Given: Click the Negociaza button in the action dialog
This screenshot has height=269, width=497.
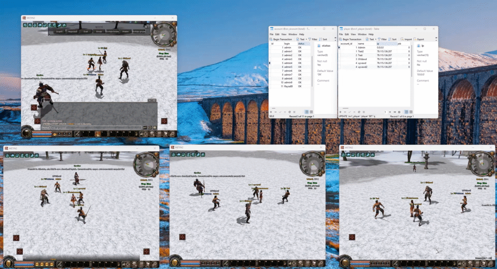Looking at the screenshot, I should click(x=73, y=31).
